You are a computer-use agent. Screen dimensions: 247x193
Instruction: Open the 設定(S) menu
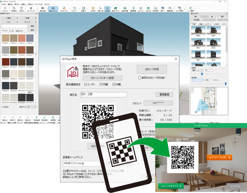pos(30,4)
